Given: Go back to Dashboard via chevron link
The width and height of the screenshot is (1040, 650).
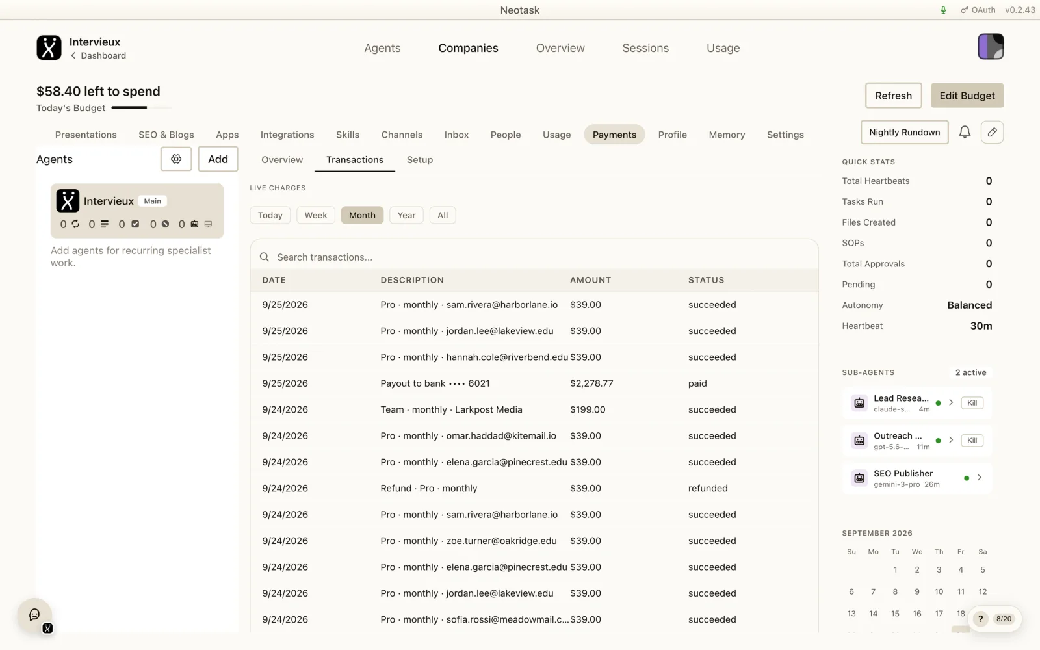Looking at the screenshot, I should (x=99, y=56).
